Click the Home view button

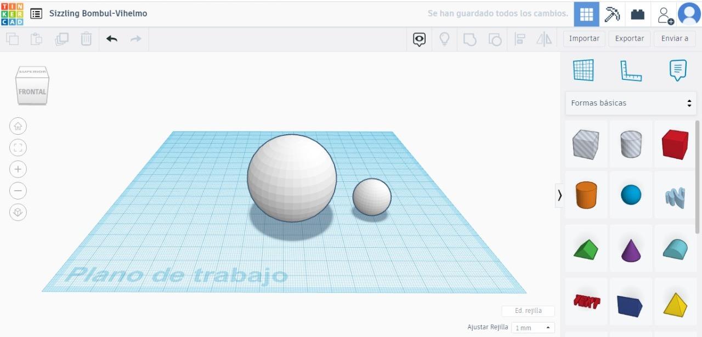click(x=18, y=126)
